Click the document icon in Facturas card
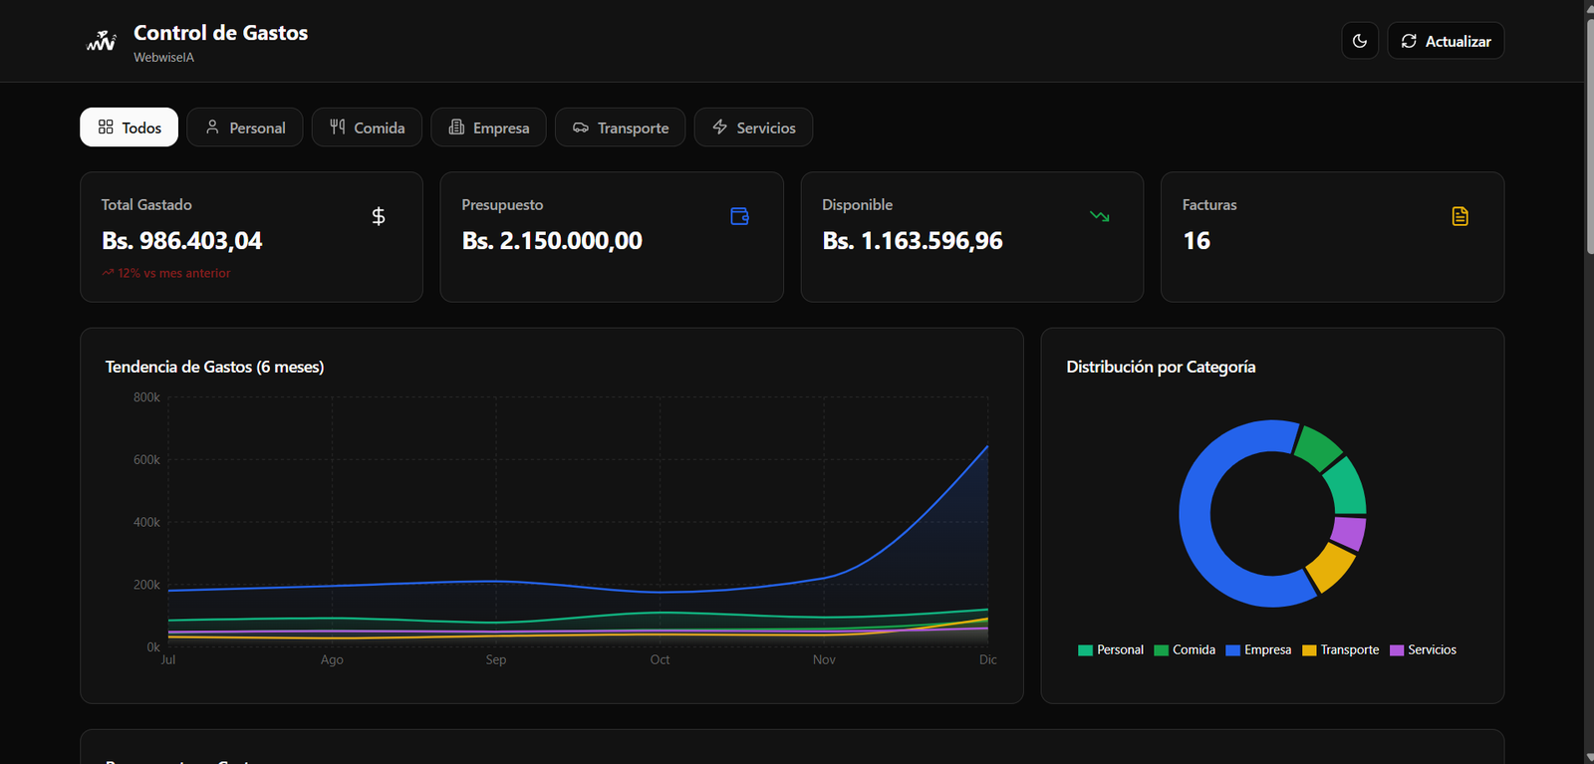This screenshot has width=1594, height=764. [x=1461, y=216]
